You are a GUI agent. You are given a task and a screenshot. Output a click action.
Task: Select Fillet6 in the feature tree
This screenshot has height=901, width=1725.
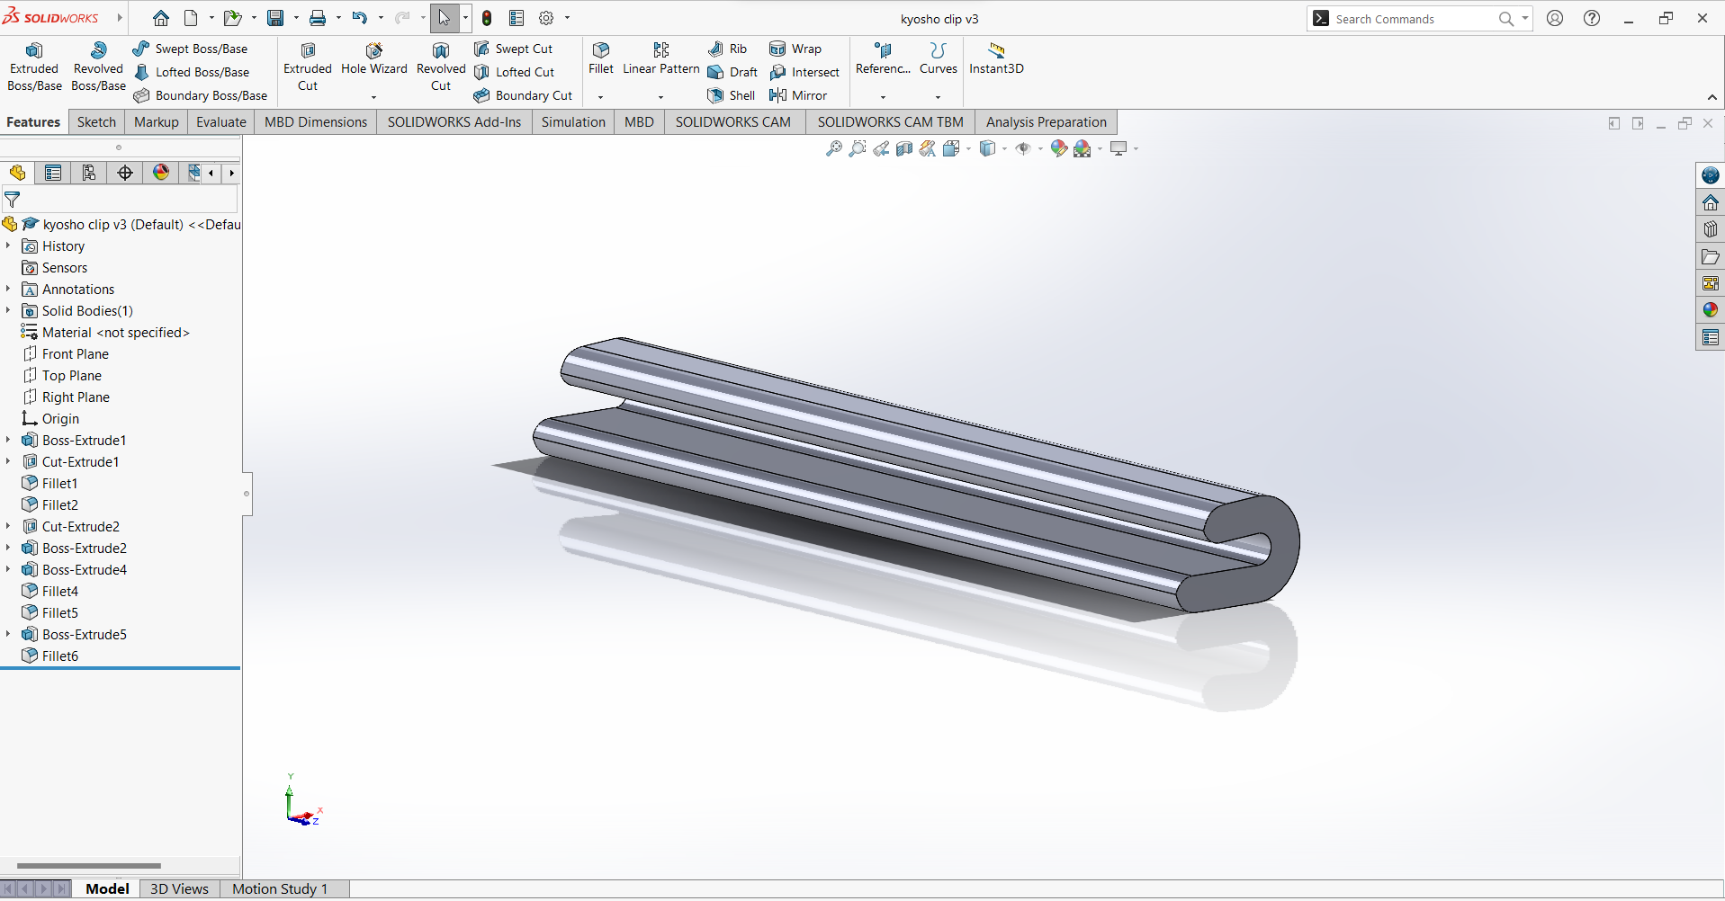point(60,656)
